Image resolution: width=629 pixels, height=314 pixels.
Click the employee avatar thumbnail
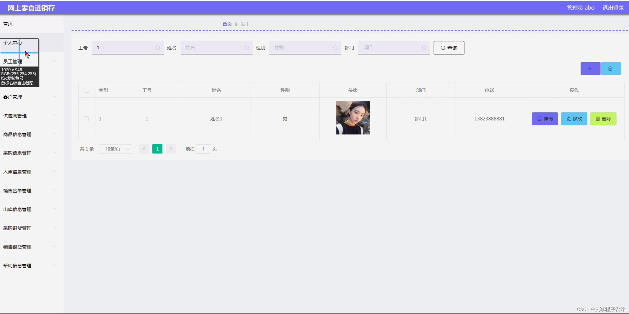pos(353,118)
